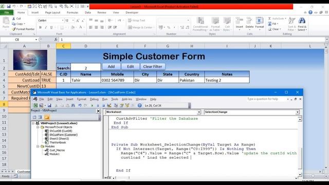Click the Find & Select binoculars icon
Viewport: 329px width, 185px height.
pyautogui.click(x=302, y=21)
